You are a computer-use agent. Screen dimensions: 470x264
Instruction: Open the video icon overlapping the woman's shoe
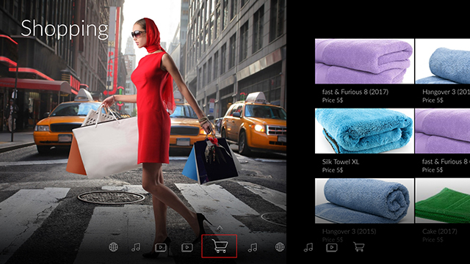coord(161,247)
